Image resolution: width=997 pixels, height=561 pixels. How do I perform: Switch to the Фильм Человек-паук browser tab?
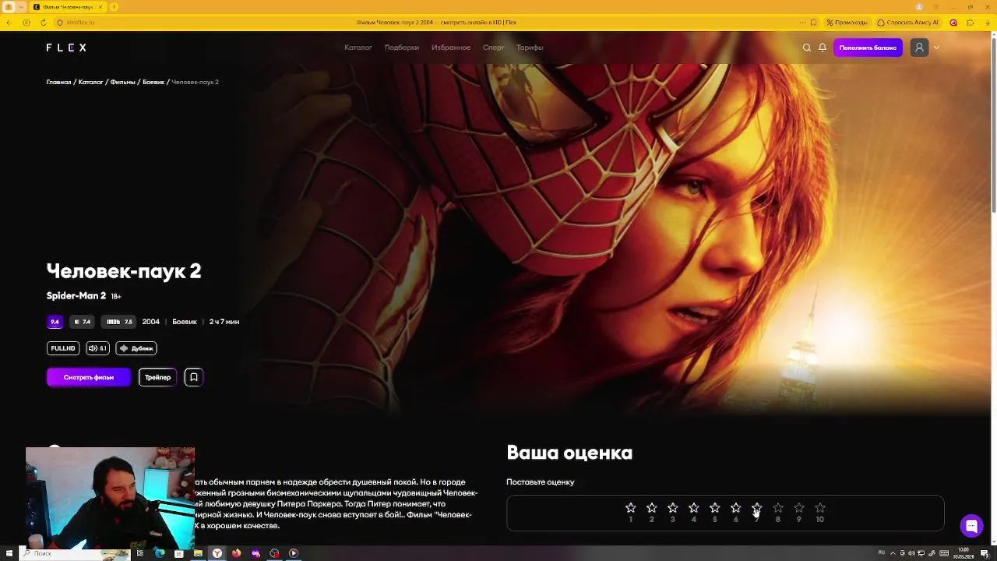69,7
